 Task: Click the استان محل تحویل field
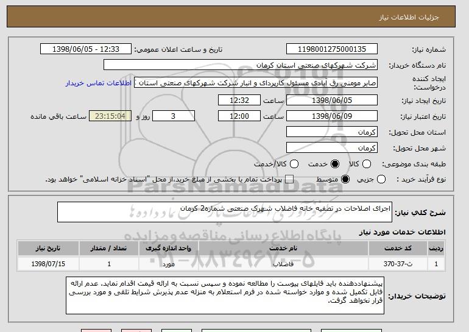(332, 132)
